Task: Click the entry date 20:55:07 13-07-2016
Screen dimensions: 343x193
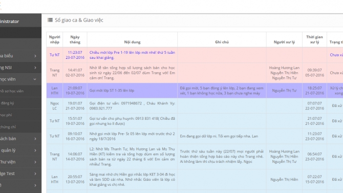Action: point(75,179)
